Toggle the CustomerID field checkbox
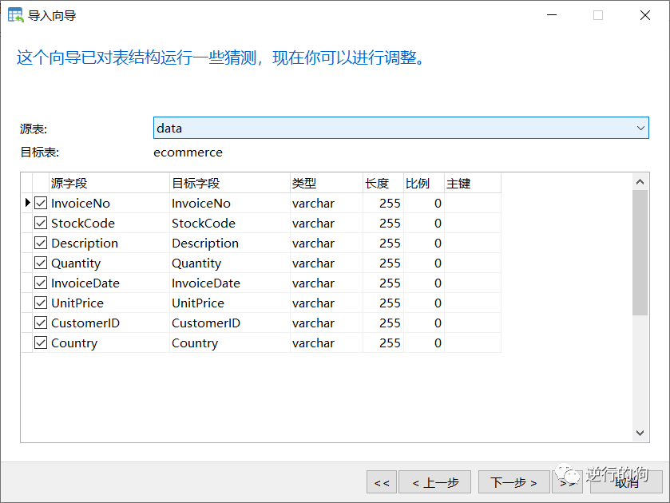670x503 pixels. click(41, 323)
